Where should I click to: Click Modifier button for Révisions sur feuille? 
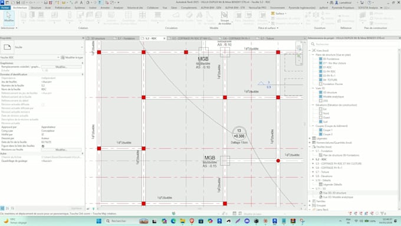(61, 149)
